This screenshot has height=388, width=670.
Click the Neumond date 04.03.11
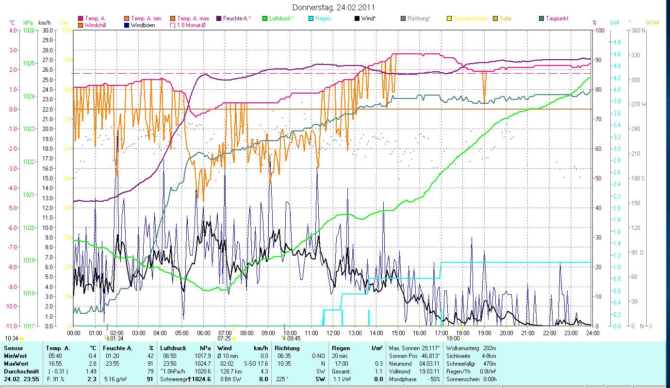(x=429, y=363)
